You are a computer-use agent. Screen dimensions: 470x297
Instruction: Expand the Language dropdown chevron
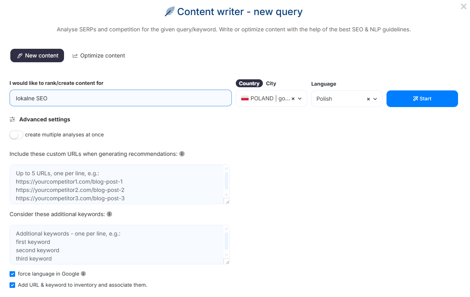[x=375, y=99]
